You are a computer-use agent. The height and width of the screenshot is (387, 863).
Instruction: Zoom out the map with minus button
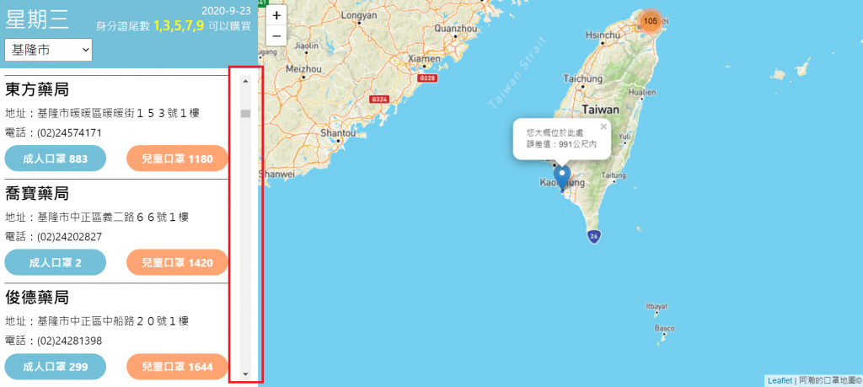(276, 35)
